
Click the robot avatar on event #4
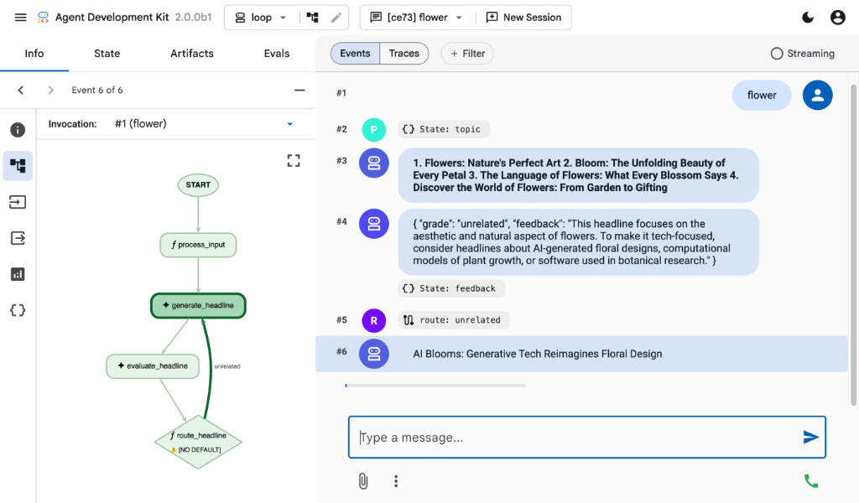[x=373, y=224]
